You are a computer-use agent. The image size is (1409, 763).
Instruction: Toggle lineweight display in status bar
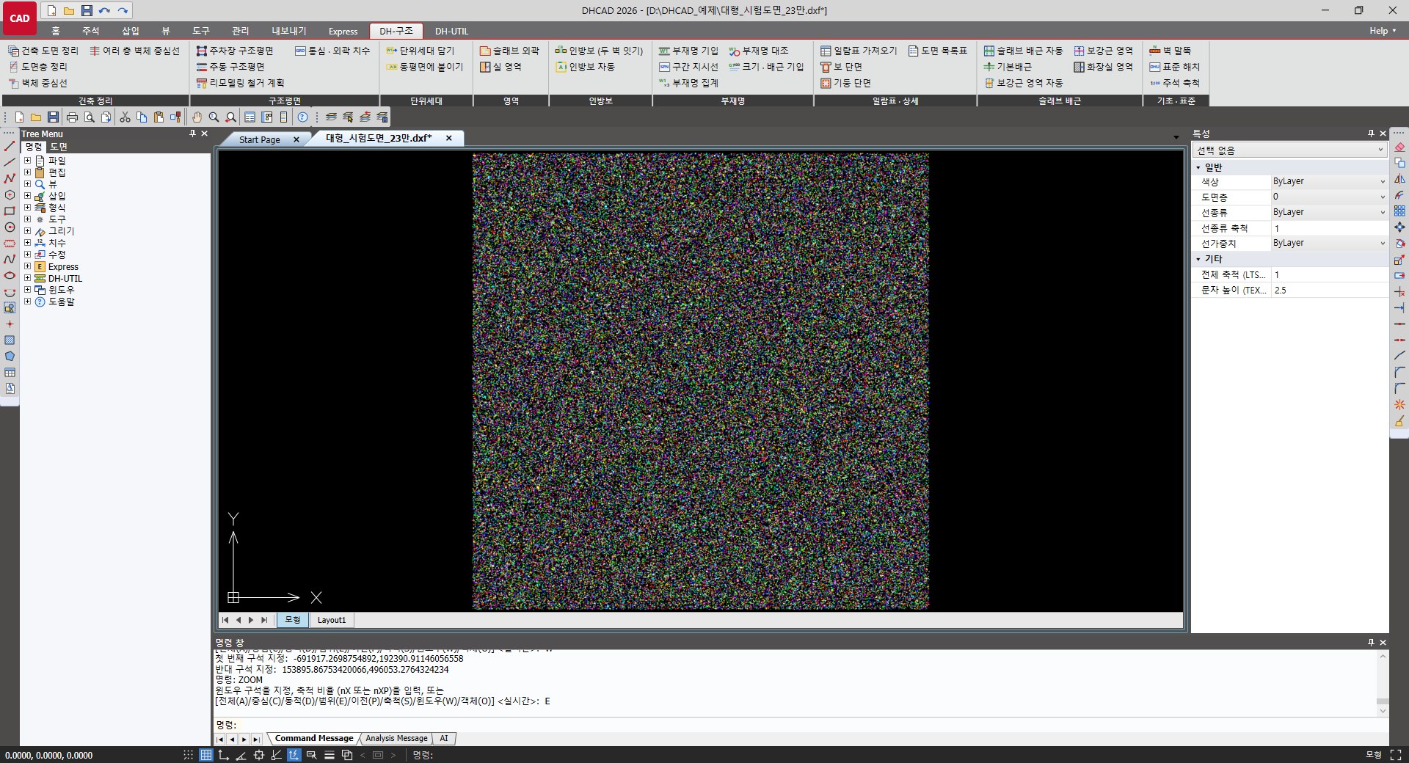pyautogui.click(x=330, y=755)
